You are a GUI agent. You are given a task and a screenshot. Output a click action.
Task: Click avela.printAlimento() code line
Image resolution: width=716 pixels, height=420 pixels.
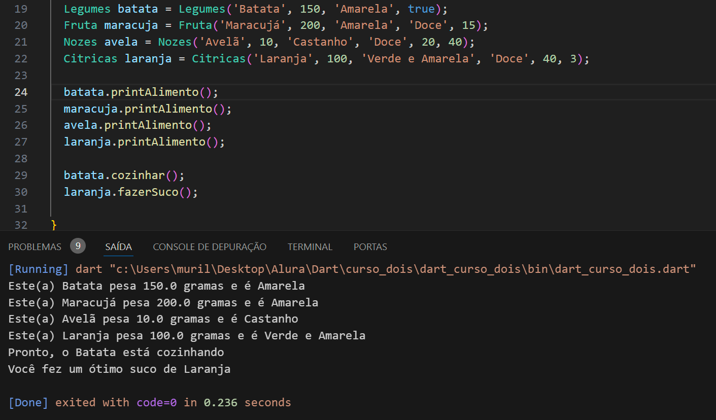coord(137,125)
